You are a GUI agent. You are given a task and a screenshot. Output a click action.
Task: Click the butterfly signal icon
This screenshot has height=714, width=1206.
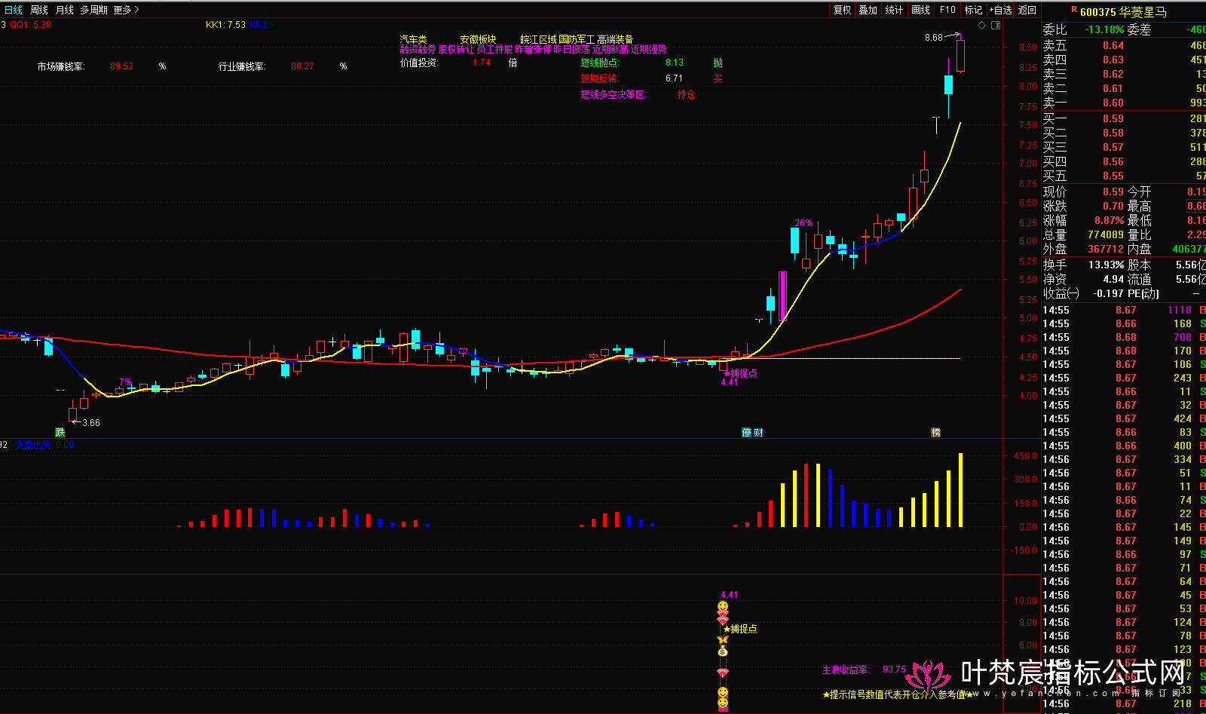coord(723,640)
